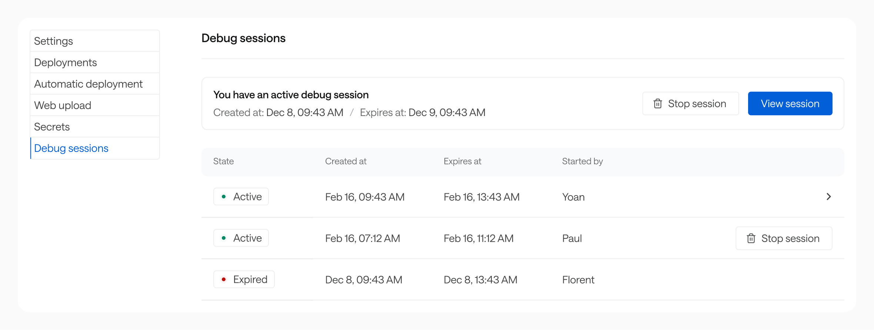
Task: Open the Settings menu item
Action: click(95, 41)
